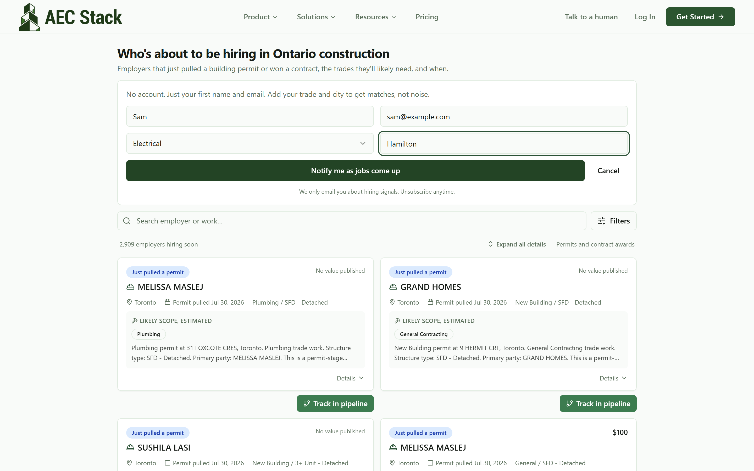Click Just pulled a permit badge on SUSHILA LASI
The image size is (754, 471).
(x=158, y=433)
